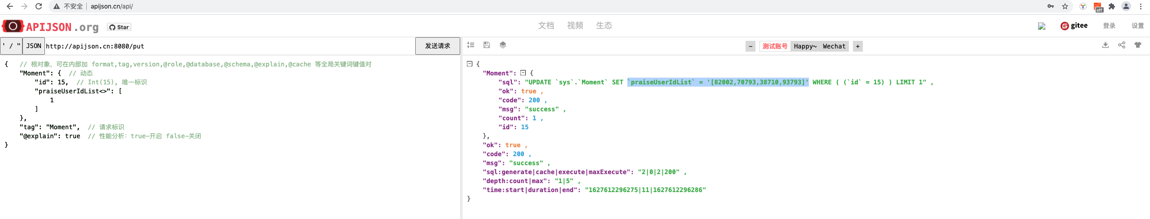Switch to the Happy~ account tab
Image resolution: width=1150 pixels, height=219 pixels.
805,46
